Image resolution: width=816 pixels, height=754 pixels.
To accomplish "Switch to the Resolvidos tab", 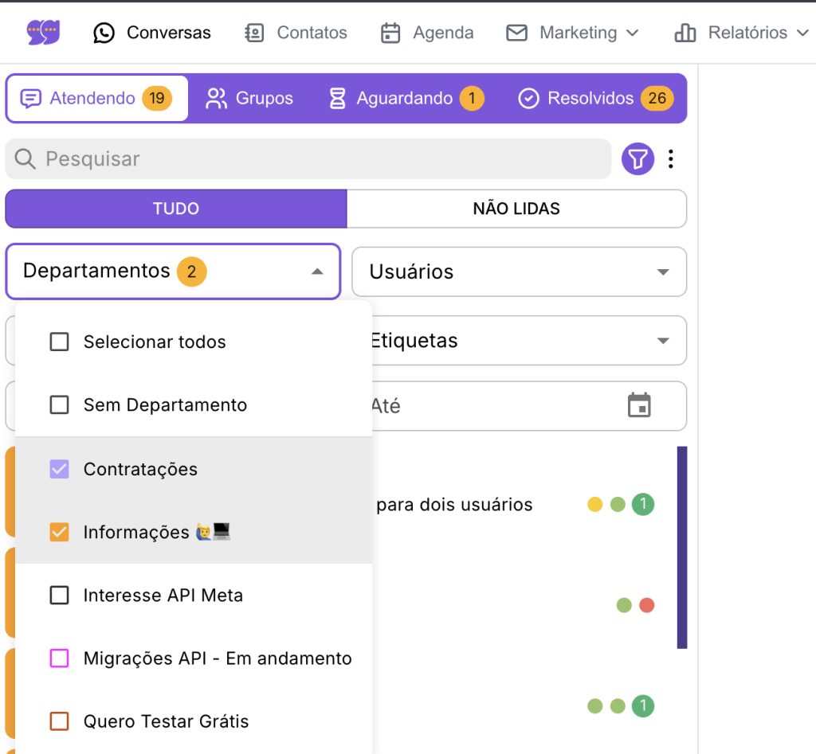I will click(x=594, y=99).
